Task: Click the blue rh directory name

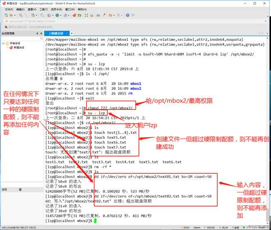Action: tap(130, 93)
